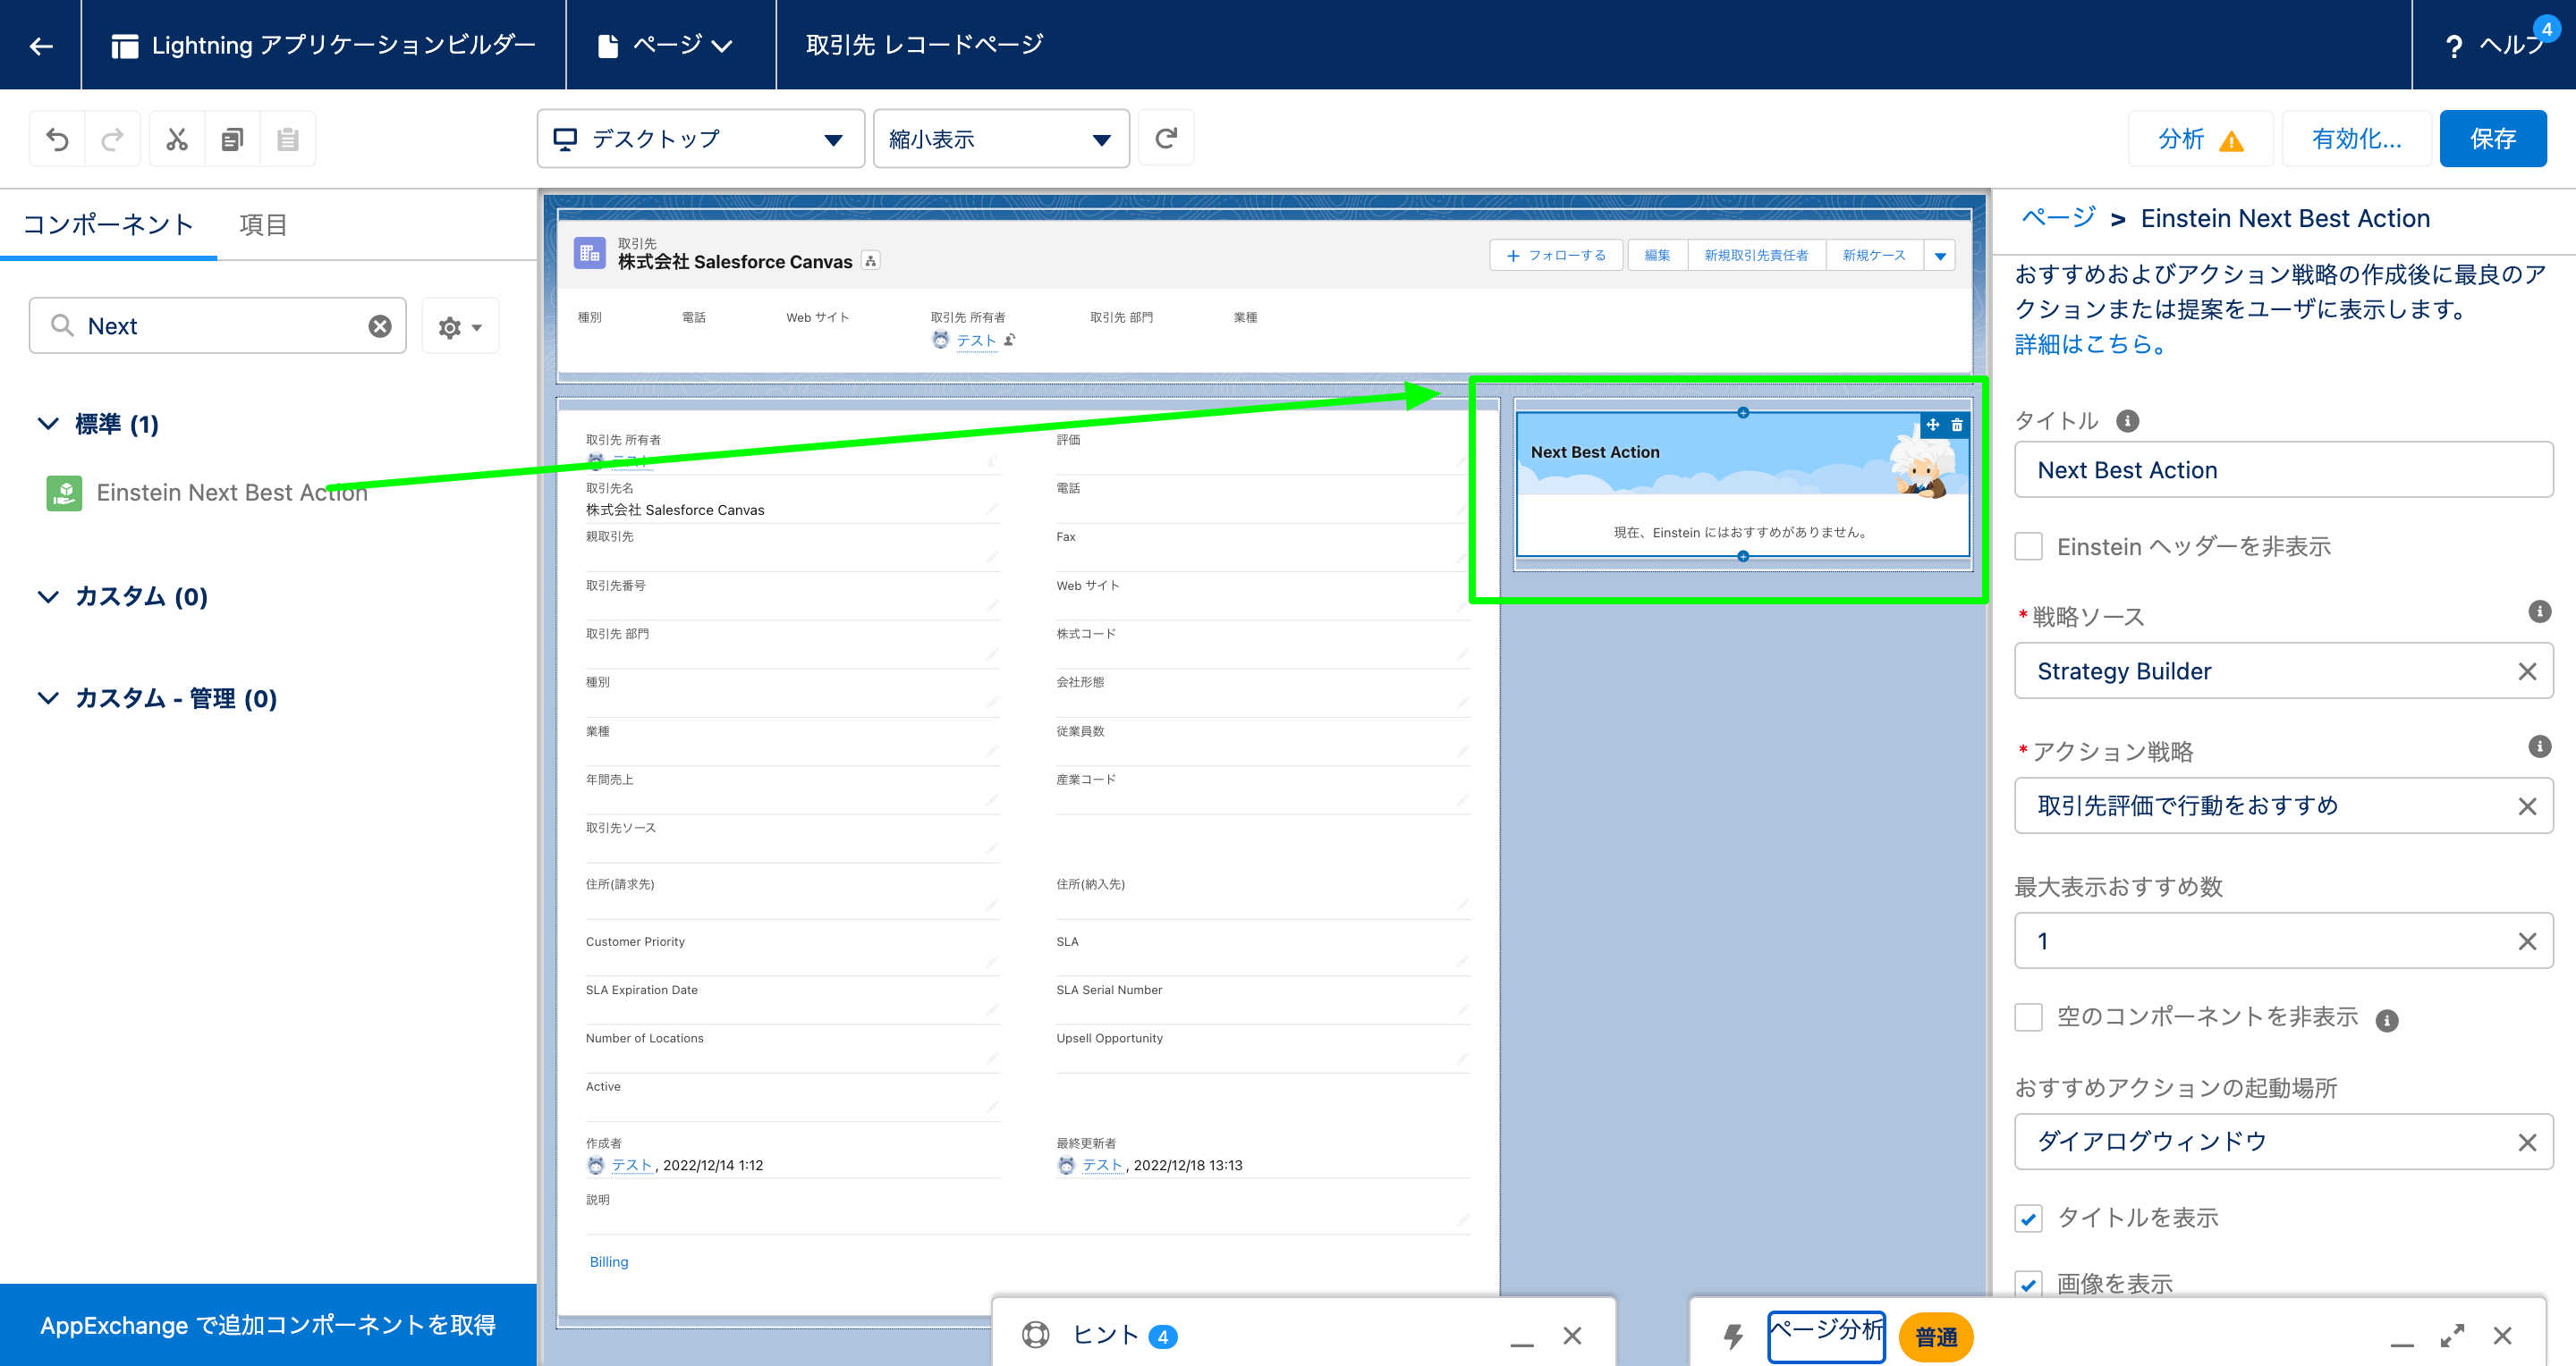Show the タイトル info tooltip

(2128, 421)
